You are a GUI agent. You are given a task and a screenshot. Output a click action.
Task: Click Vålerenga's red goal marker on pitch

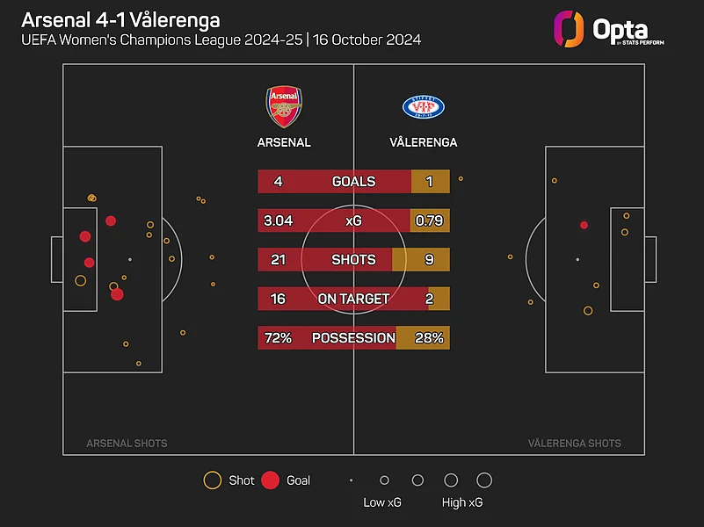click(584, 225)
